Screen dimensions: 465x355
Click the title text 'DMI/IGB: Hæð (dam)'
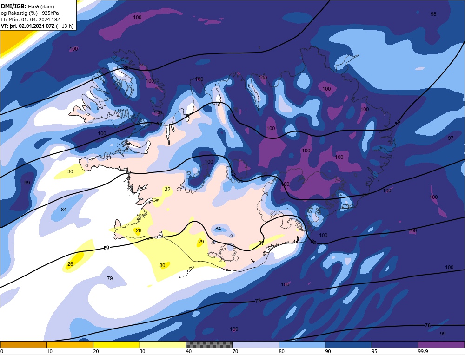coord(27,6)
